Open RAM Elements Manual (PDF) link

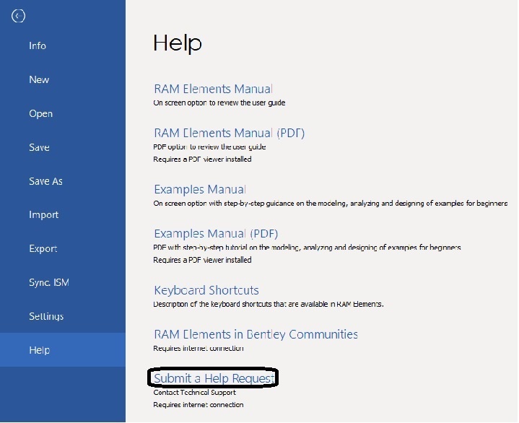click(x=230, y=133)
